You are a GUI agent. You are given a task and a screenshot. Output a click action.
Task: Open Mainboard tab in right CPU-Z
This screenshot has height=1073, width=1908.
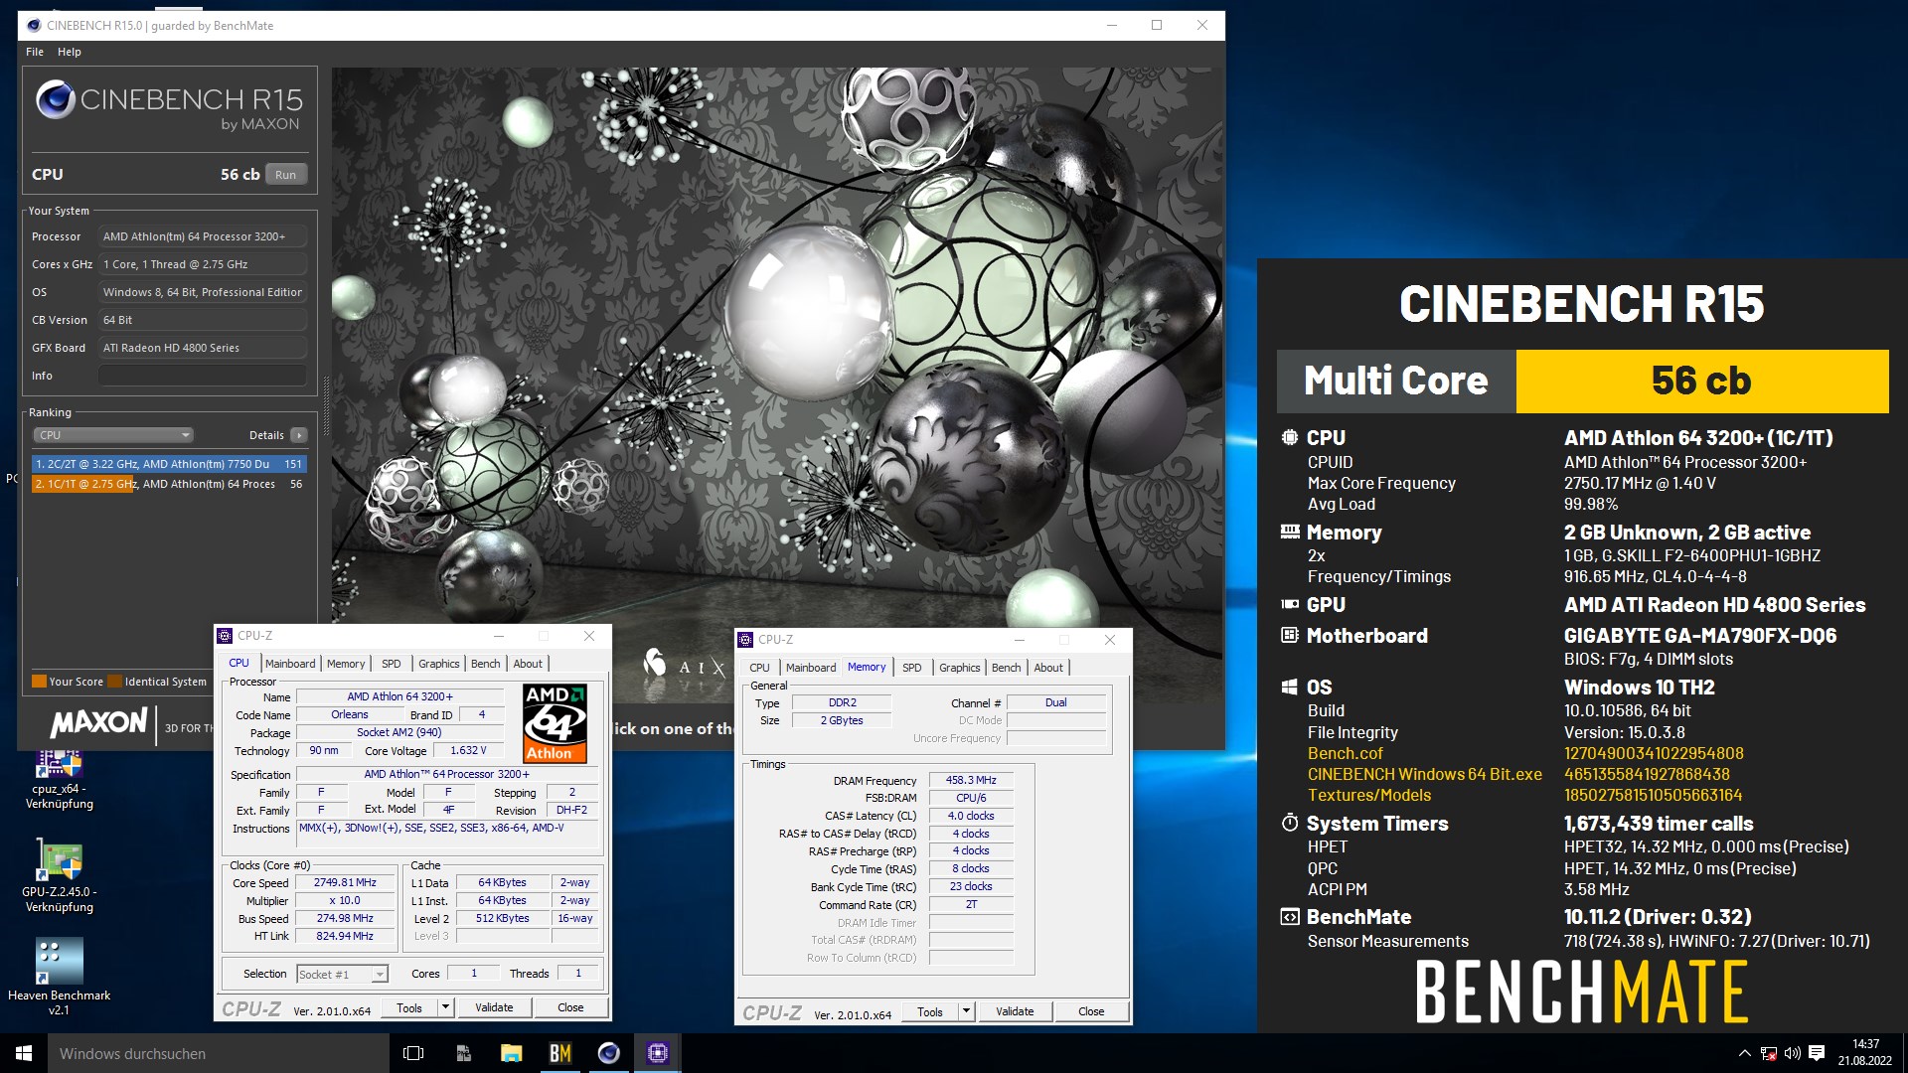click(x=811, y=668)
